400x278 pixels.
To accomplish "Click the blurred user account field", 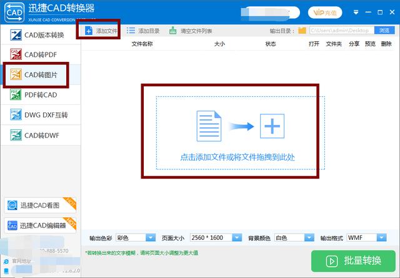I will (271, 12).
